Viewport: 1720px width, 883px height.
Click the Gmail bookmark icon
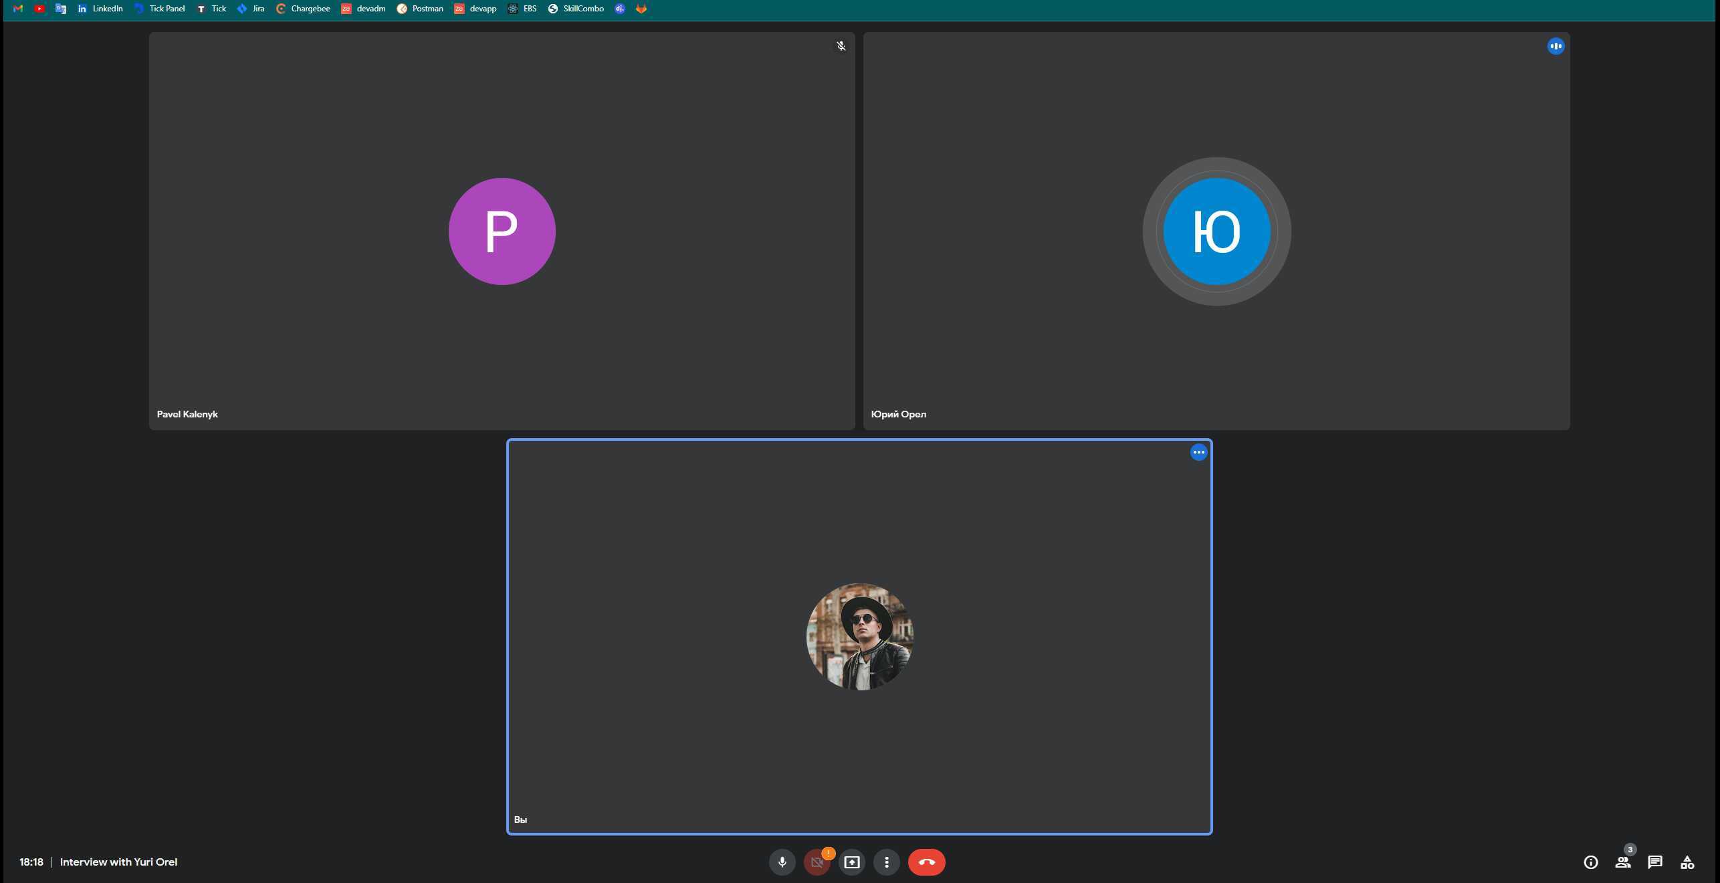tap(18, 9)
